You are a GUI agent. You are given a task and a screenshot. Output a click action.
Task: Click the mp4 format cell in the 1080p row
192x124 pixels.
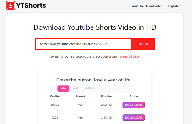pyautogui.click(x=81, y=105)
